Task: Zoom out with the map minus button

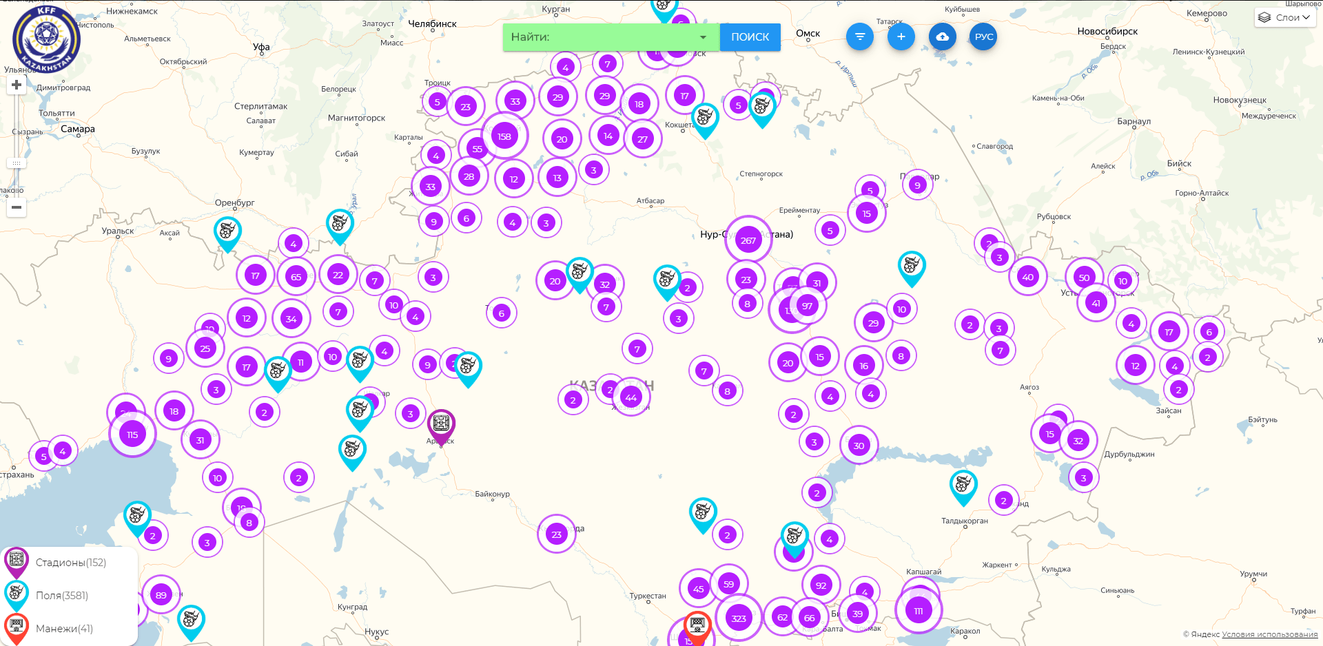Action: tap(17, 207)
